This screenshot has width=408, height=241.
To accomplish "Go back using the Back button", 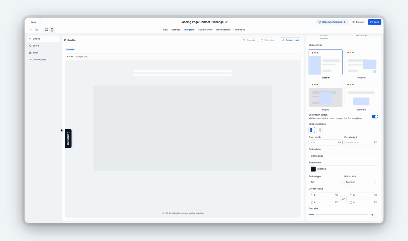I will click(32, 22).
